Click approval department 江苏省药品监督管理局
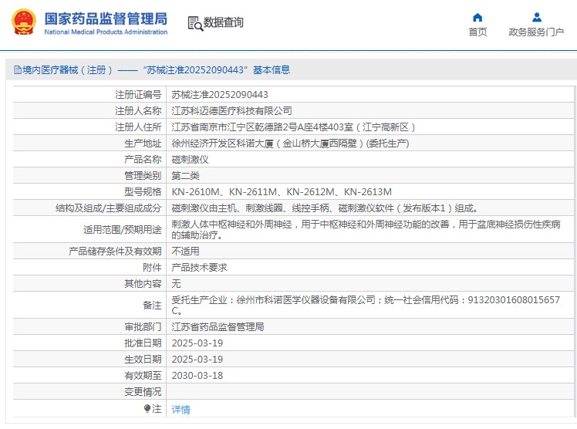 (x=218, y=327)
